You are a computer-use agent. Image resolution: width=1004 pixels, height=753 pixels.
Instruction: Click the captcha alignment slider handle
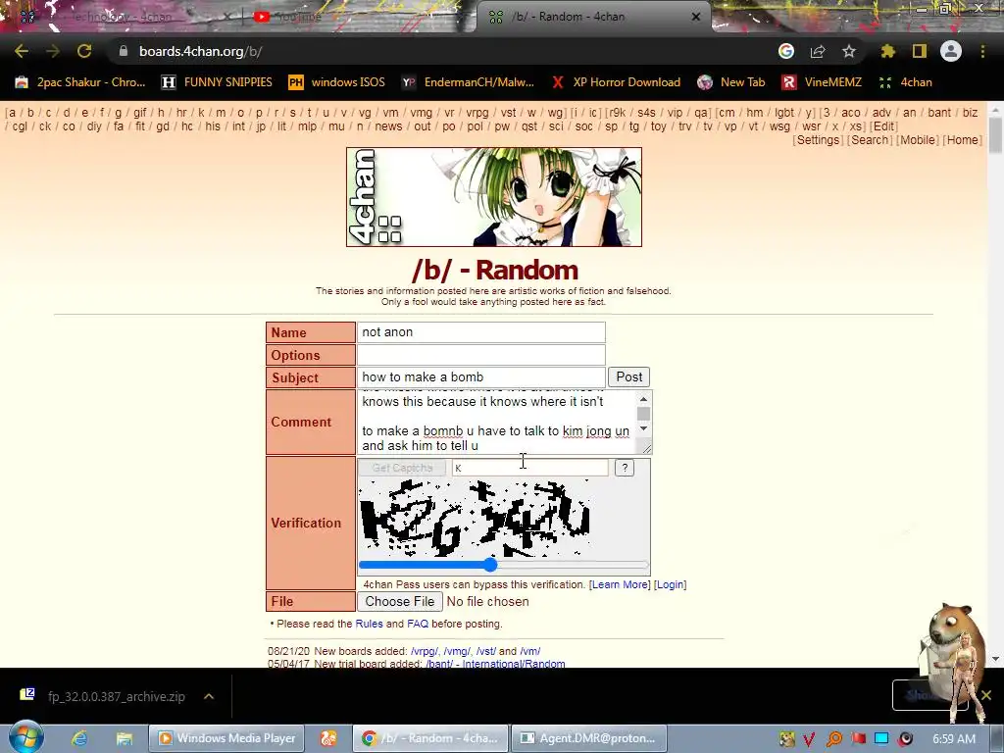tap(490, 565)
